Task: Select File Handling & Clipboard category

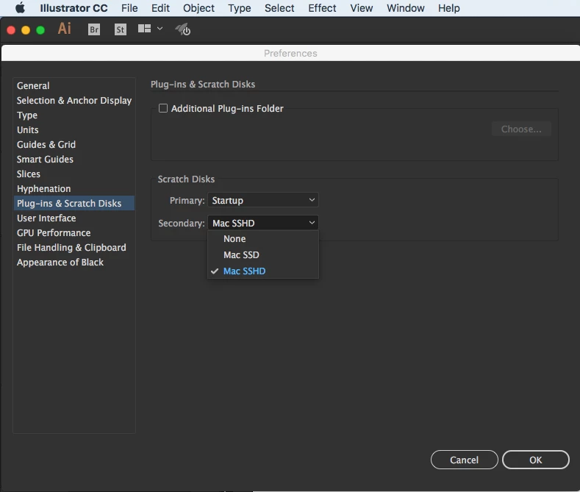Action: 74,248
